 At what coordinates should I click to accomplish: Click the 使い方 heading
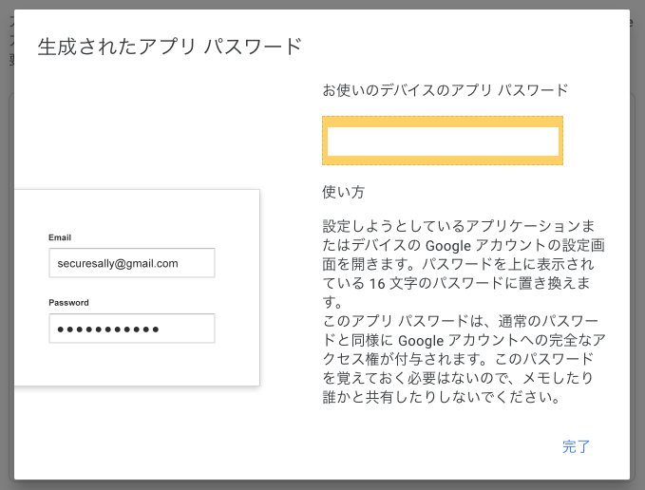tap(344, 192)
